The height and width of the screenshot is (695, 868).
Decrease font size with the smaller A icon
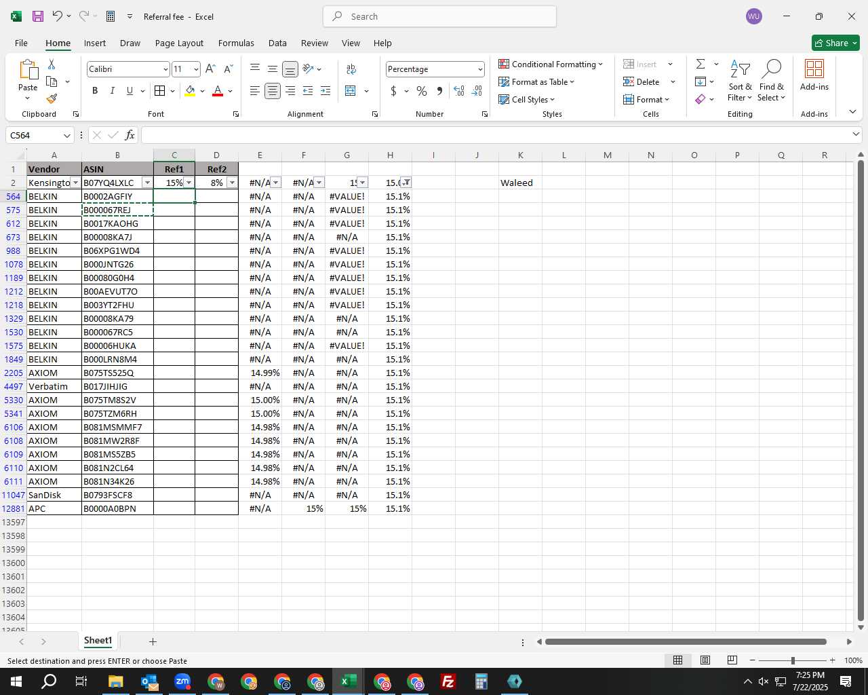click(x=228, y=69)
